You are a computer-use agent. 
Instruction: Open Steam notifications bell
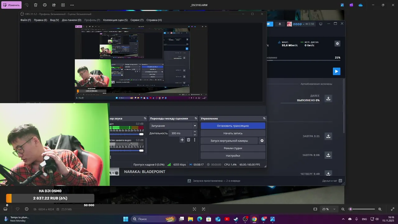point(280,24)
